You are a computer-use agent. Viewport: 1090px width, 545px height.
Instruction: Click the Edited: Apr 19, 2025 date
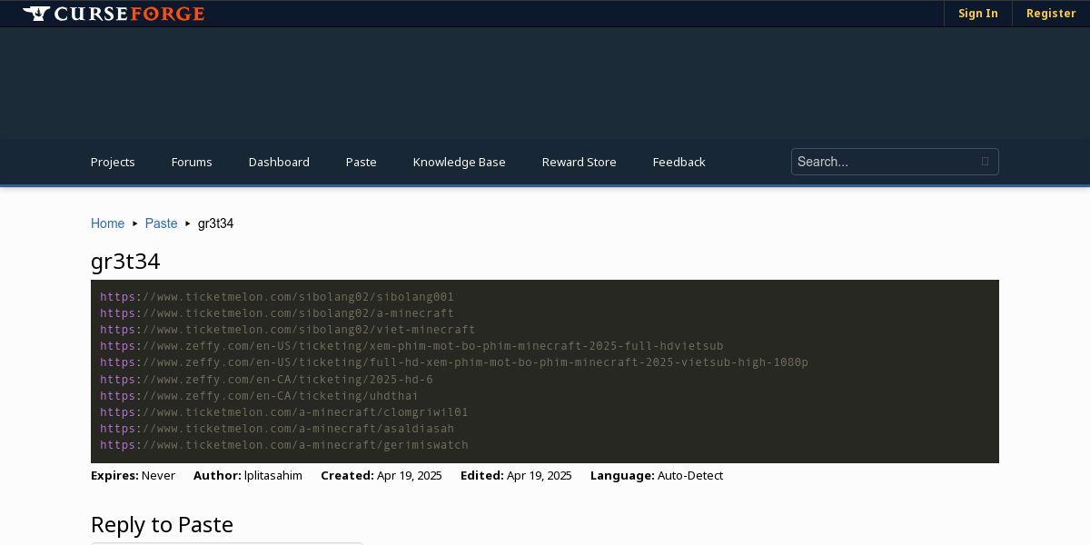516,475
